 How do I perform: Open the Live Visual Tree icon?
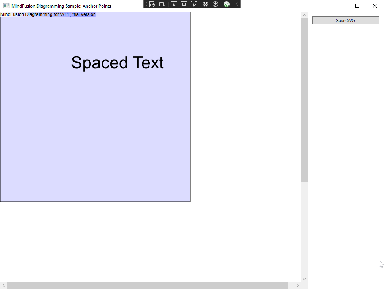point(152,4)
